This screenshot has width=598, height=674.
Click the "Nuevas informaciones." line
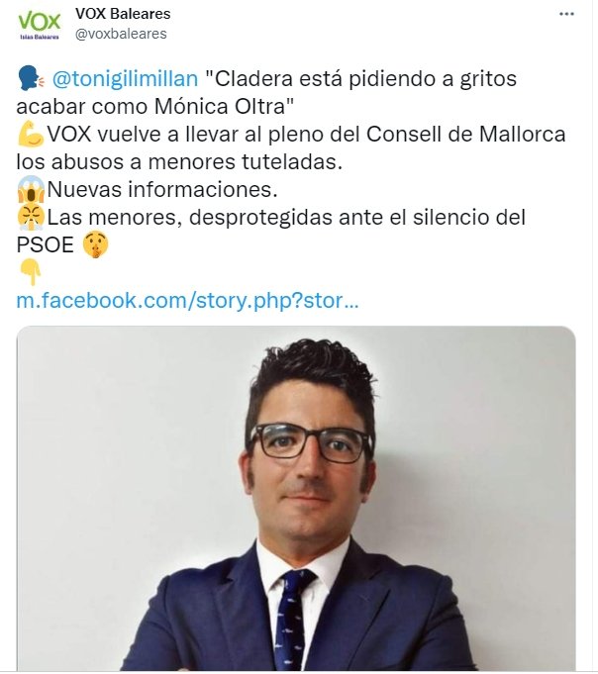click(162, 190)
